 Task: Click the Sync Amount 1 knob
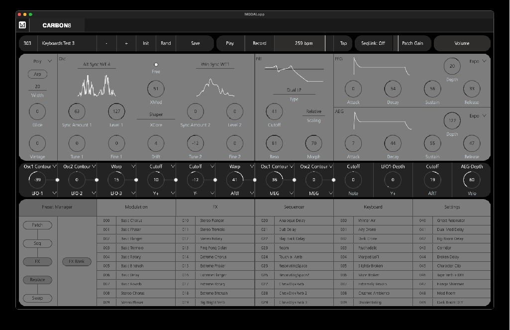(x=77, y=111)
